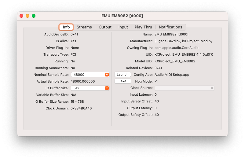Click the UID value KXProject_EMU_EM8982:4:4:0:d0:0
Screen dimensions: 245x159
click(x=184, y=54)
